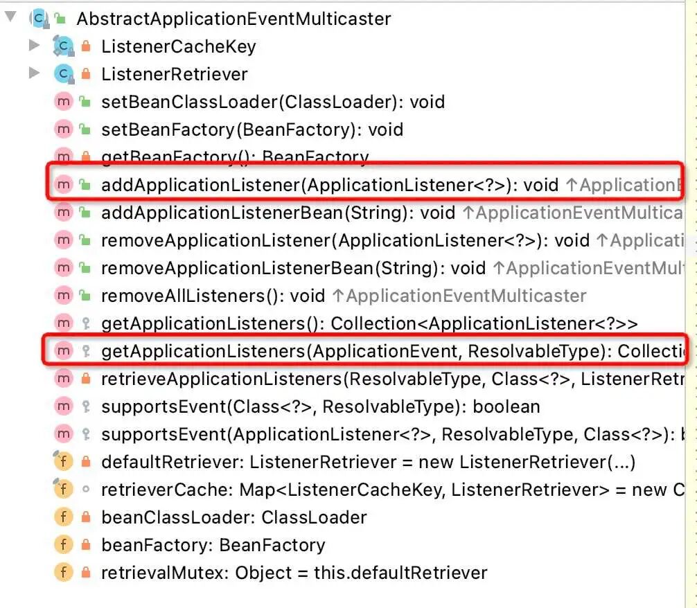Image resolution: width=697 pixels, height=608 pixels.
Task: Click the beanFactory field icon
Action: pyautogui.click(x=64, y=544)
